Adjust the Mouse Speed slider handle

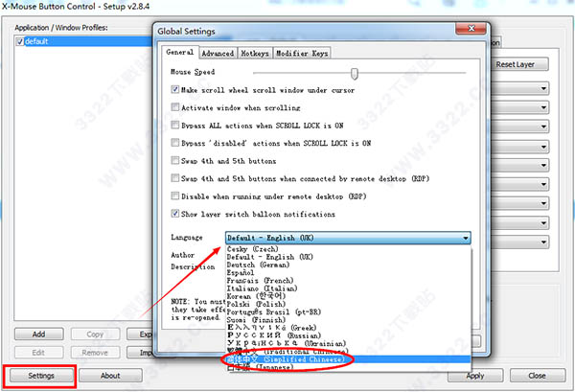pyautogui.click(x=354, y=74)
